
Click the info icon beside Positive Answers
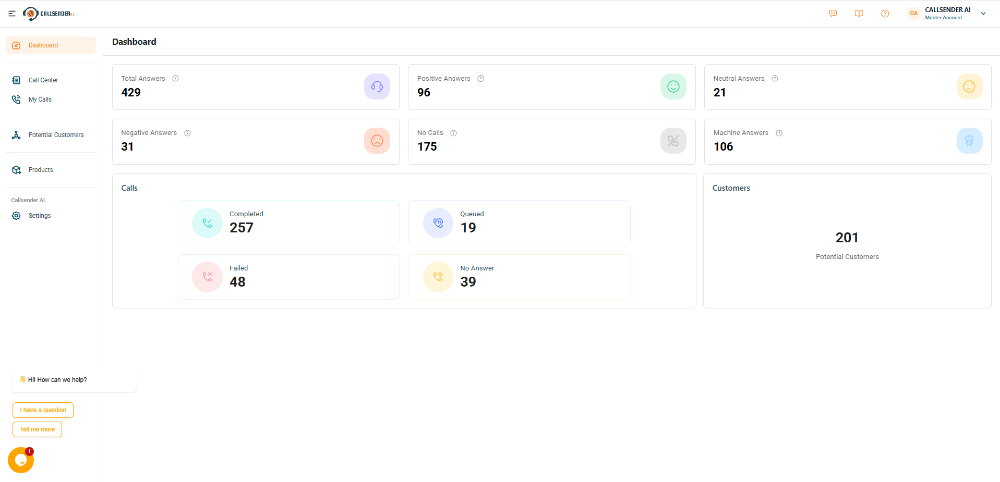tap(481, 79)
